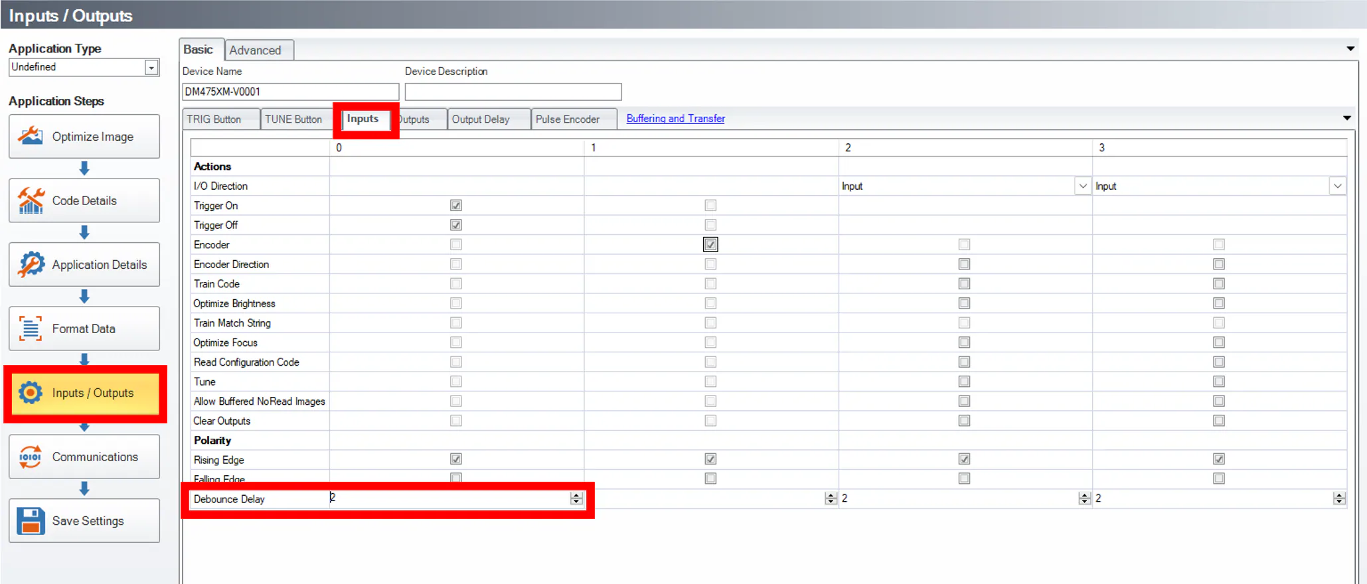
Task: Click the Device Description text field
Action: [513, 92]
